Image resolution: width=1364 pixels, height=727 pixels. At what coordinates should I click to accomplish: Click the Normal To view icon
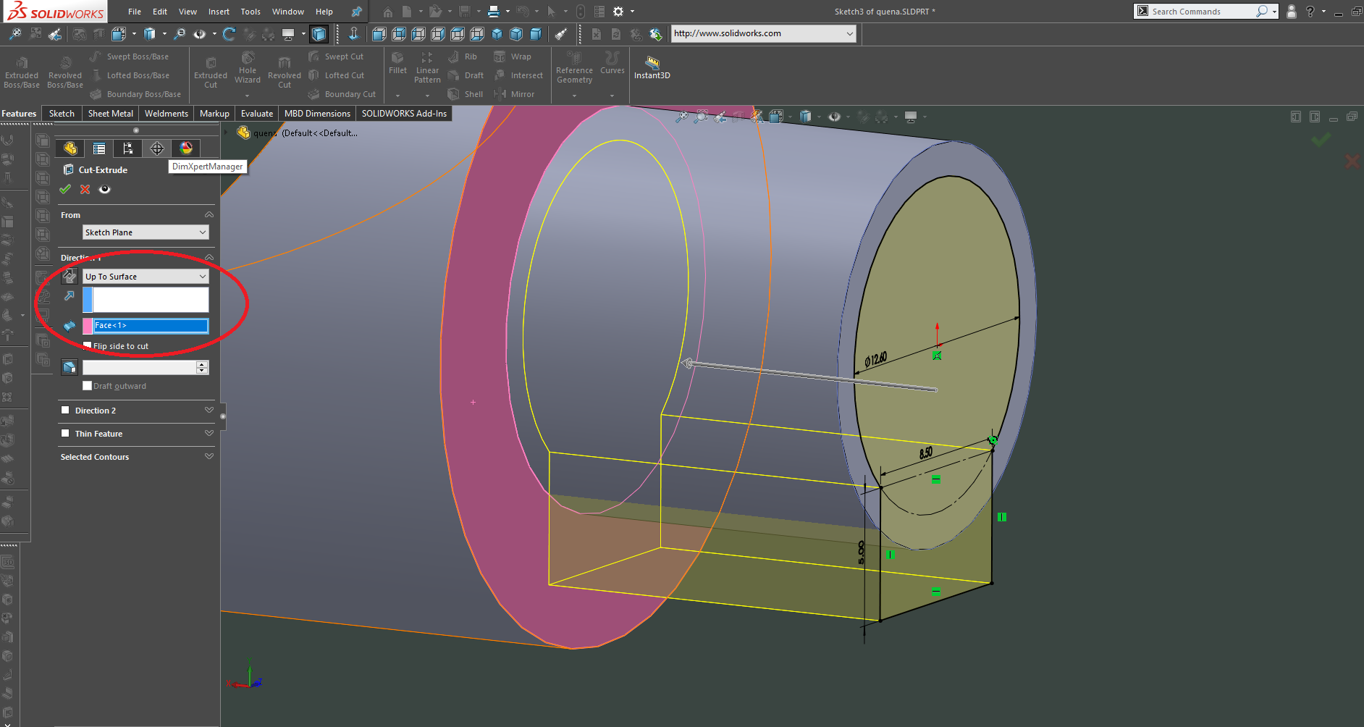coord(353,33)
